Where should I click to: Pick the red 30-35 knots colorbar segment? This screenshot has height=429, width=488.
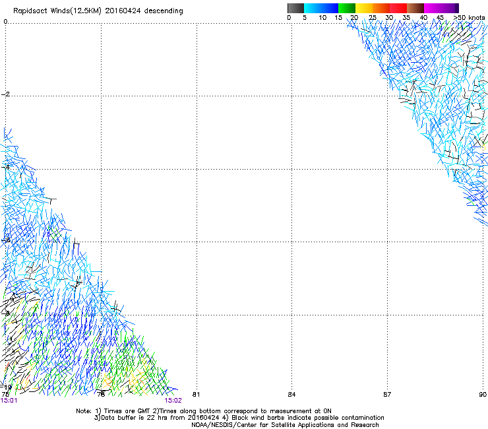[x=398, y=8]
